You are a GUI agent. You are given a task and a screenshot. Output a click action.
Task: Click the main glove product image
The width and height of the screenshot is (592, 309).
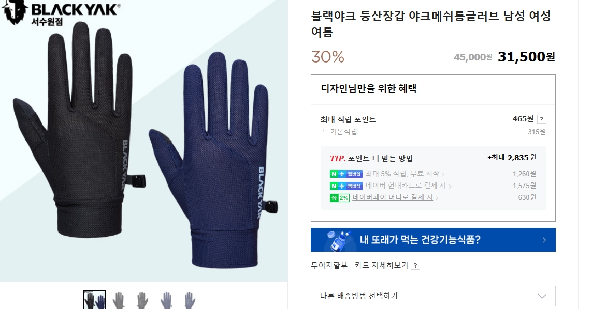click(144, 141)
